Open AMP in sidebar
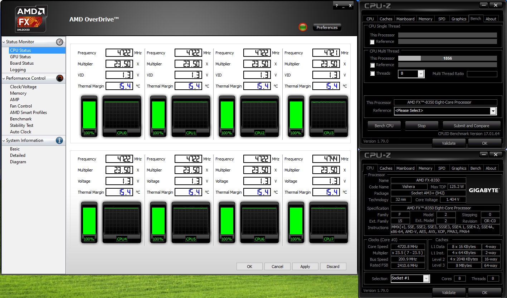Image resolution: width=507 pixels, height=298 pixels. pyautogui.click(x=15, y=100)
